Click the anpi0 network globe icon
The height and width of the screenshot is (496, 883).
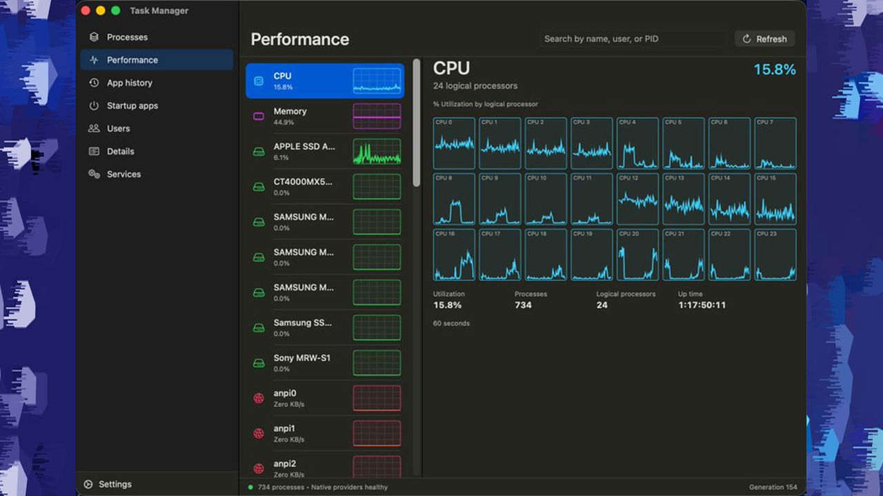(x=259, y=398)
